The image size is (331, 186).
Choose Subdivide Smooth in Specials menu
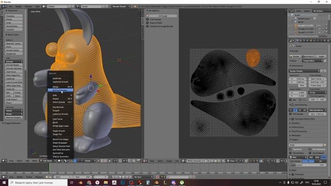tap(61, 82)
